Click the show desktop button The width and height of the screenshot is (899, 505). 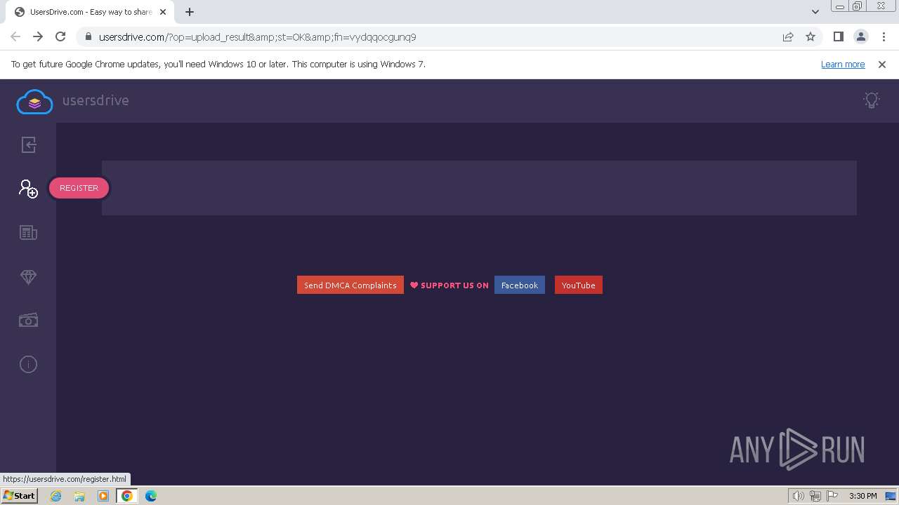click(x=891, y=496)
